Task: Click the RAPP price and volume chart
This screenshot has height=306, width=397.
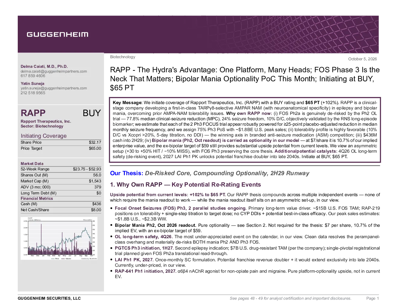Action: point(59,238)
